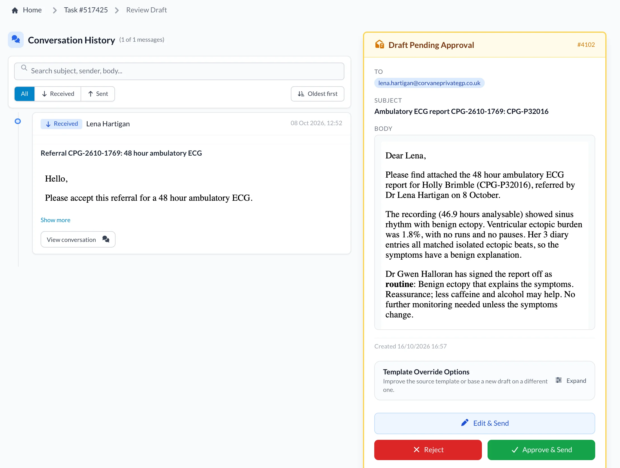Click the sliders icon next to Expand

pos(559,380)
